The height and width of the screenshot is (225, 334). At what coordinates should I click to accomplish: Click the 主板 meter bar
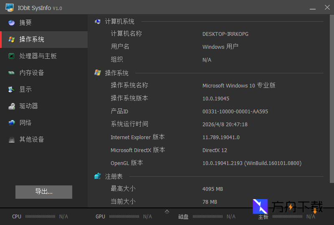click(x=287, y=217)
